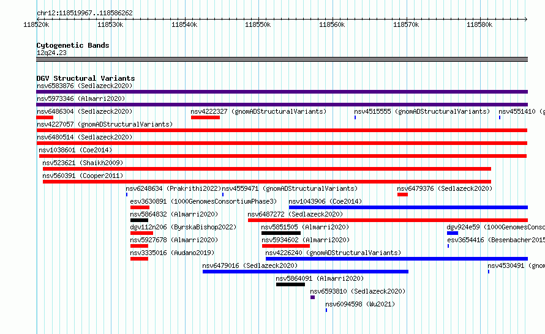Open nsv1038601 (Coe2014) variant label
This screenshot has height=334, width=545.
pos(75,150)
